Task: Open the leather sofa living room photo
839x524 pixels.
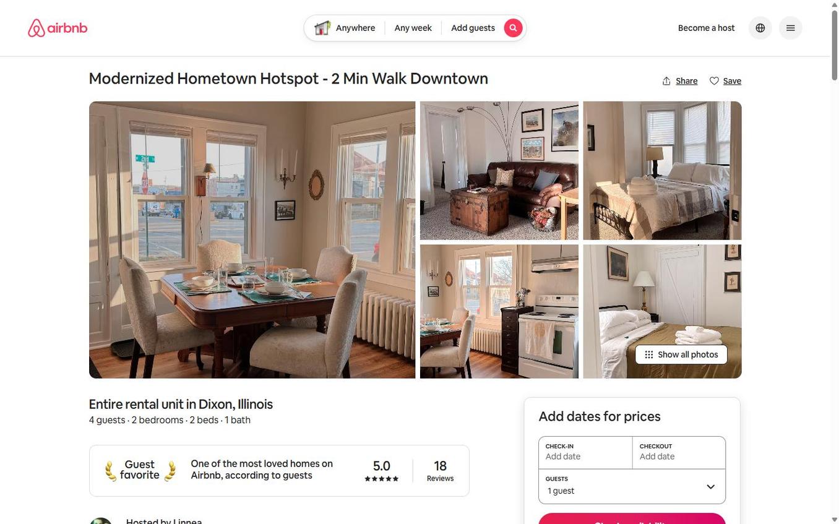Action: [x=499, y=171]
